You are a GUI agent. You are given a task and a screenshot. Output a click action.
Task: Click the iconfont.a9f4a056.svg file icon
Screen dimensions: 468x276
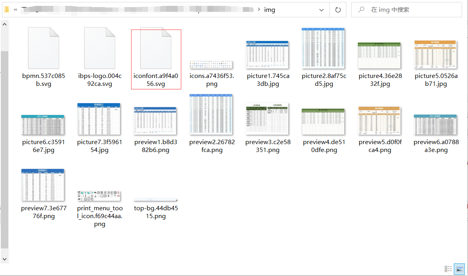pyautogui.click(x=156, y=48)
